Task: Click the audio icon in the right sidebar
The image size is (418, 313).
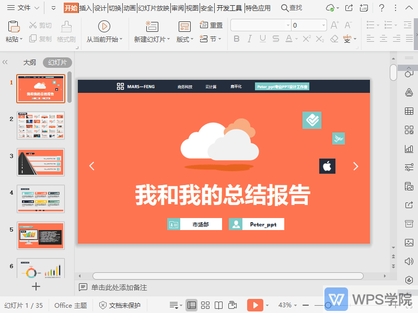Action: click(x=409, y=261)
